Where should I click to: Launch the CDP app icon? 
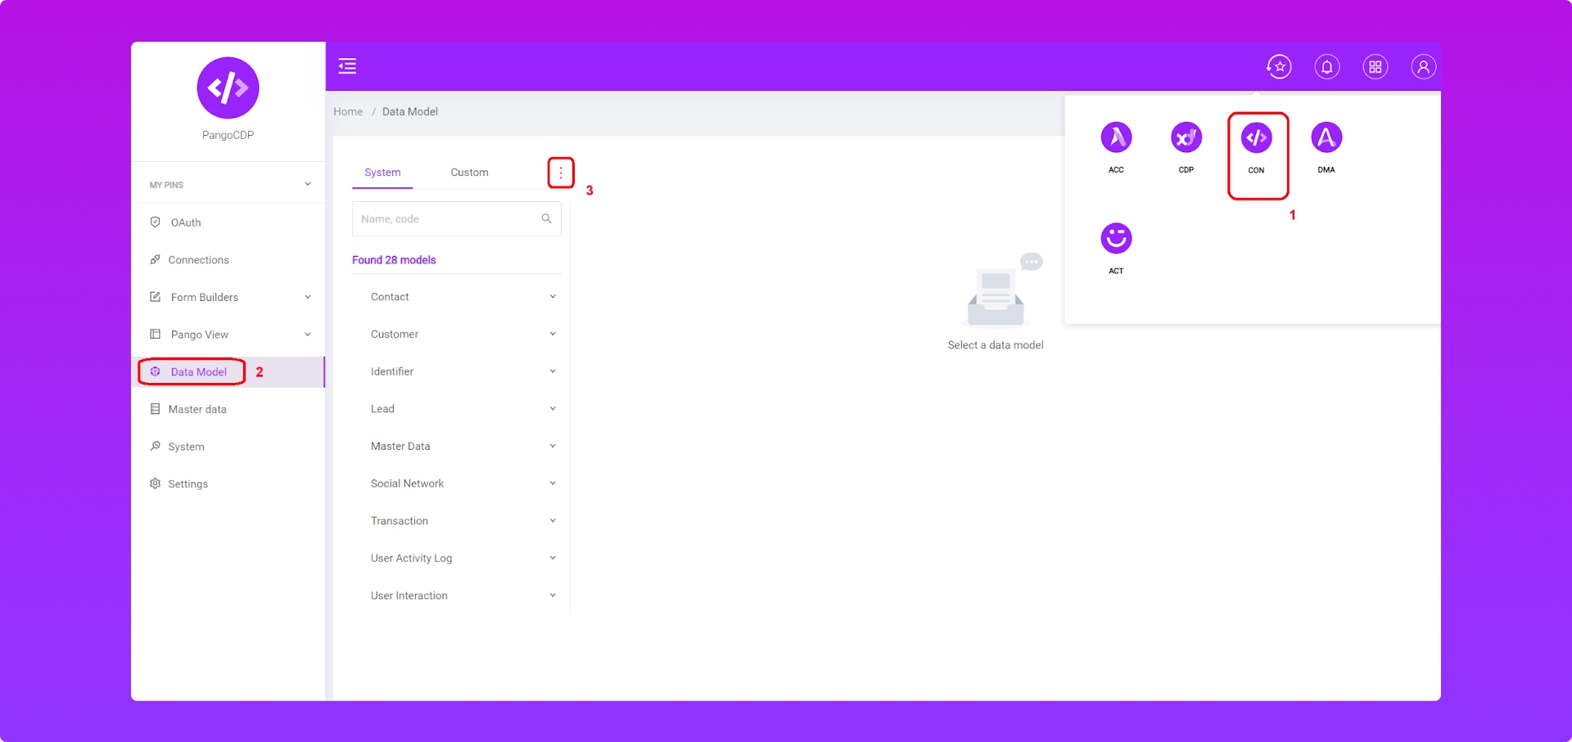coord(1186,138)
